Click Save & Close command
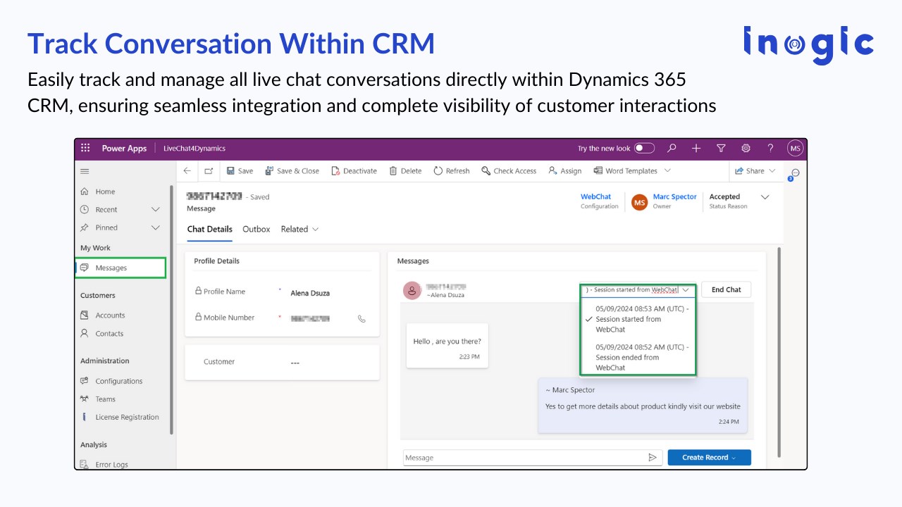This screenshot has height=507, width=902. coord(292,170)
